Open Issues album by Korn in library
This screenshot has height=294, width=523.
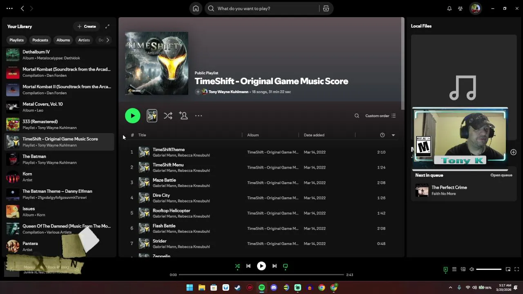point(59,212)
